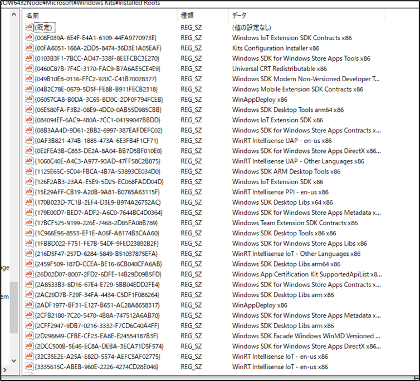Screen dimensions: 420x381
Task: Click data '(値の設定なし)' of default value
Action: click(x=252, y=28)
